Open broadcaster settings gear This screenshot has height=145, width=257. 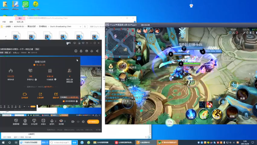[83, 122]
